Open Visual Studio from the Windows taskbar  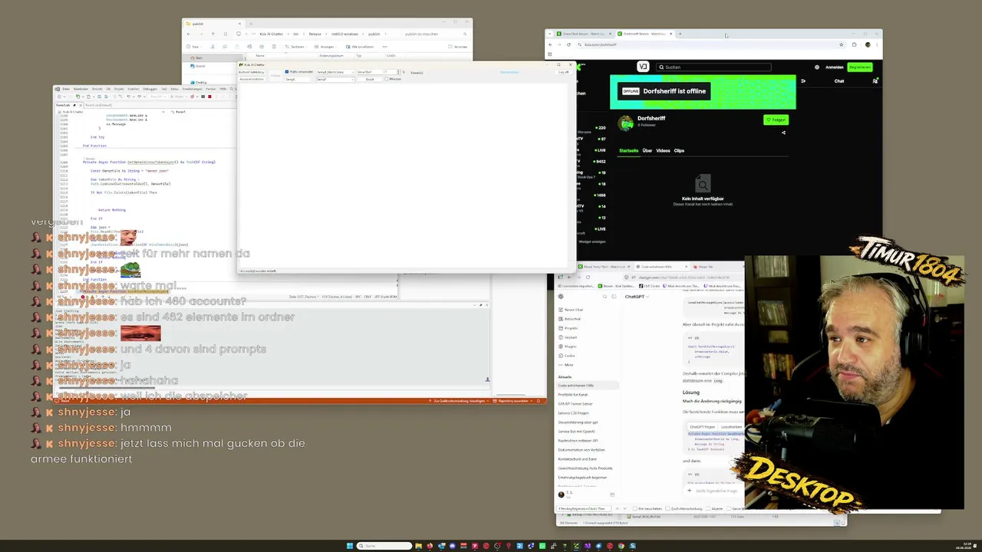click(x=588, y=546)
